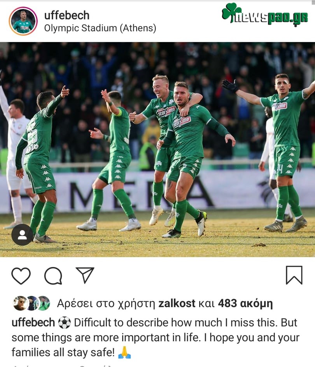
Task: Open Olympic Stadium (Athens) location
Action: point(100,28)
